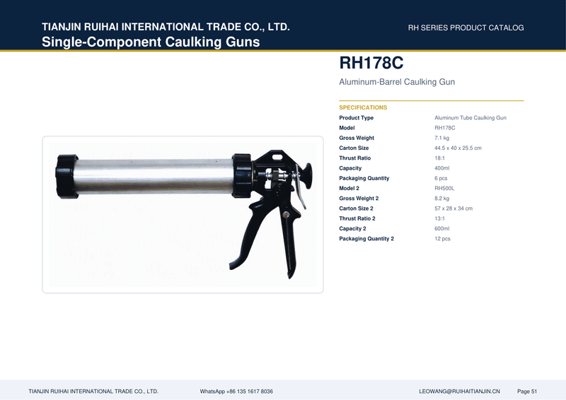Click the '6 pcs' value
This screenshot has height=400, width=566.
pos(441,178)
